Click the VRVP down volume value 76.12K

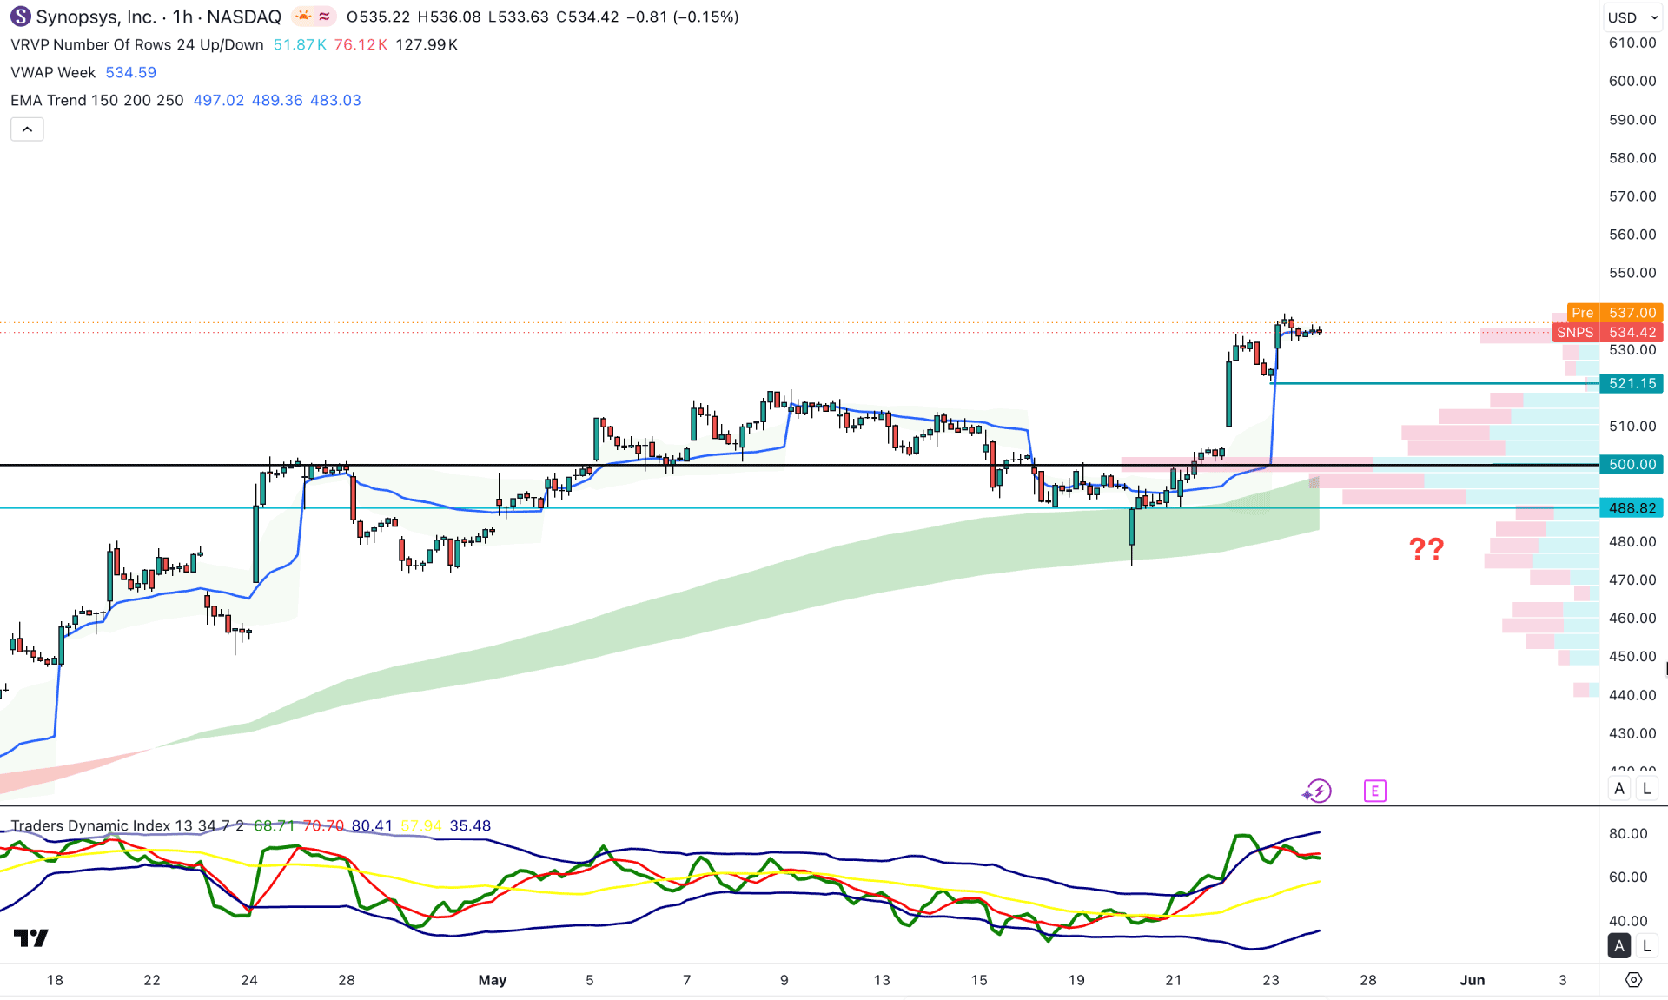pos(361,44)
